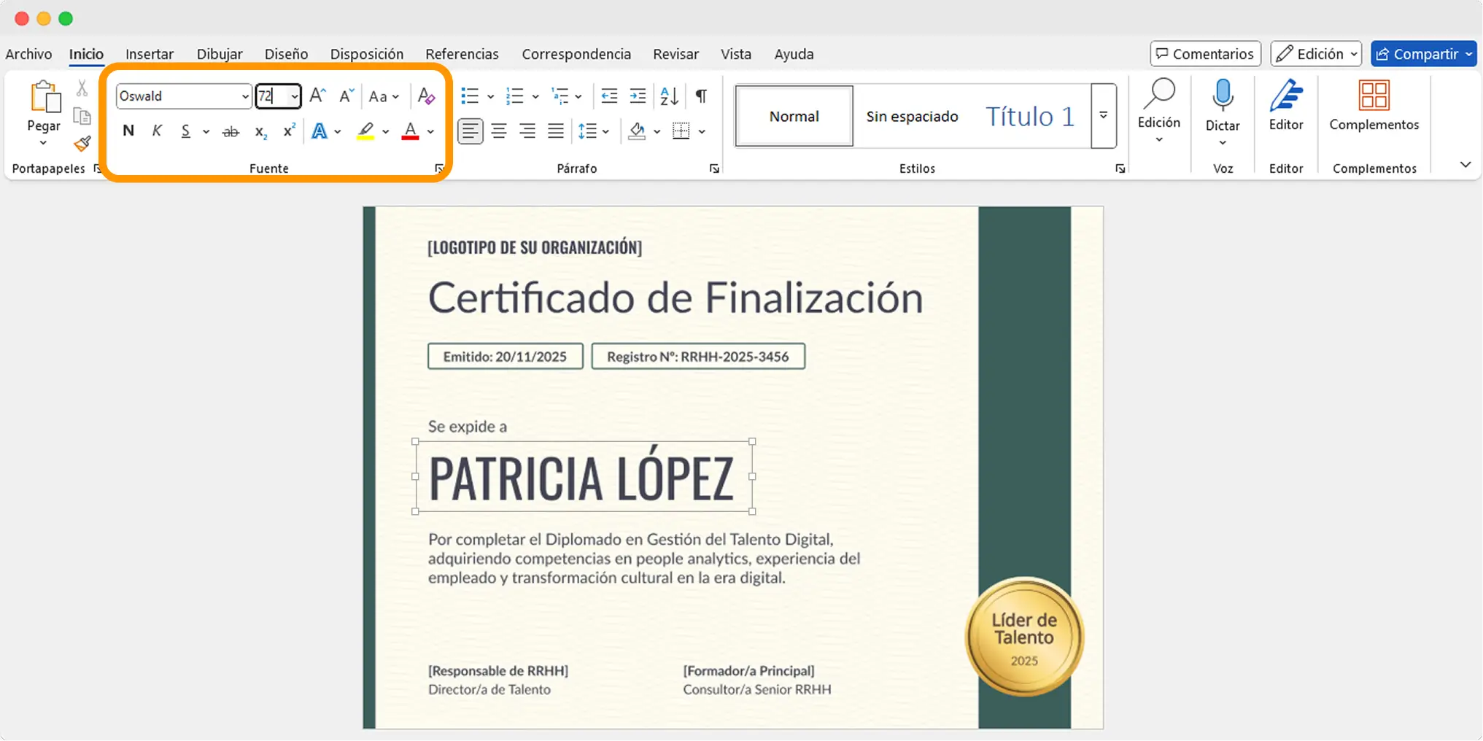
Task: Switch to the Dibujar tab
Action: (x=220, y=54)
